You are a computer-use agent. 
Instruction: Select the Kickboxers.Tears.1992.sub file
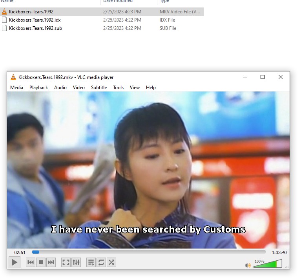click(35, 28)
